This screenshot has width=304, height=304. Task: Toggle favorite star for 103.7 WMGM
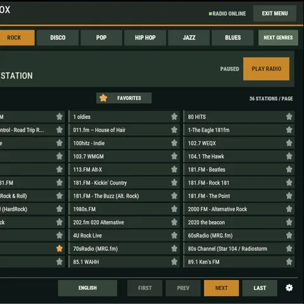coord(174,156)
